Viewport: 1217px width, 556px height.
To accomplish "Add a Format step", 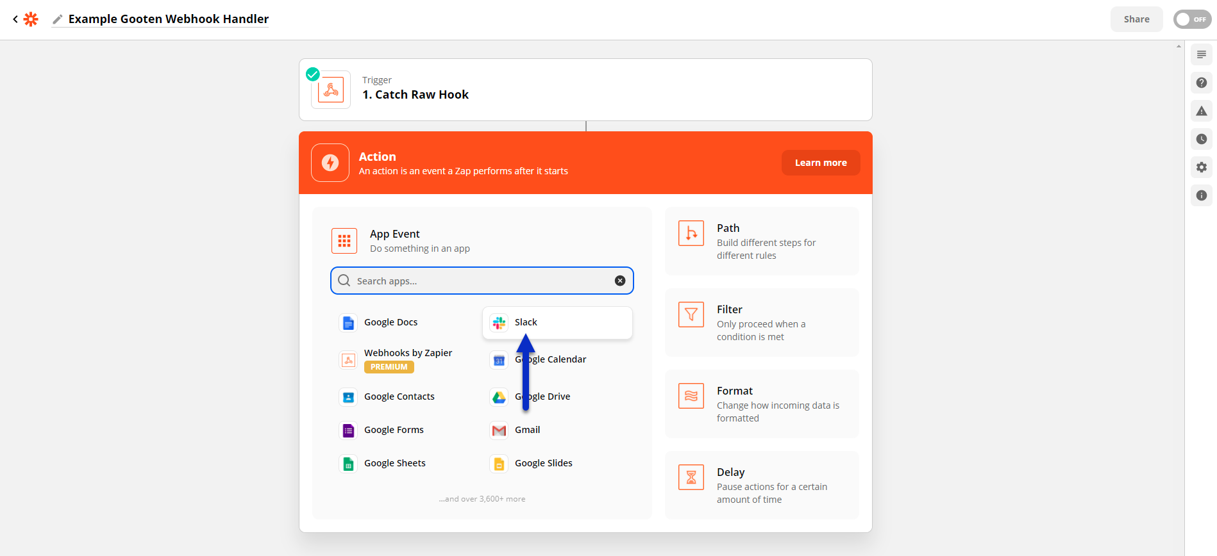I will click(762, 404).
